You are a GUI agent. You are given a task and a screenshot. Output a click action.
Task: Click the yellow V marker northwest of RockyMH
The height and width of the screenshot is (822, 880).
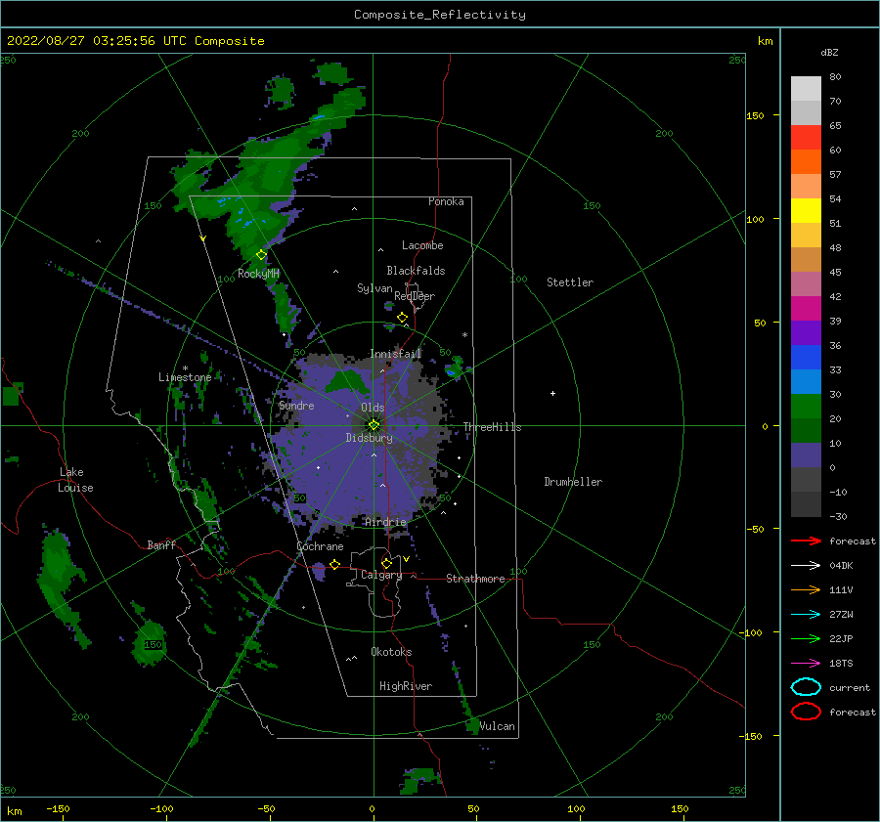(x=202, y=238)
